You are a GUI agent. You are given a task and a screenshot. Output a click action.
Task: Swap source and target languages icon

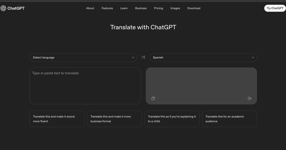(143, 57)
